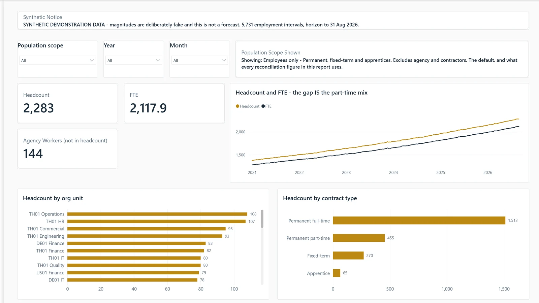Image resolution: width=539 pixels, height=303 pixels.
Task: Click the 1,513 data label
Action: pyautogui.click(x=513, y=221)
